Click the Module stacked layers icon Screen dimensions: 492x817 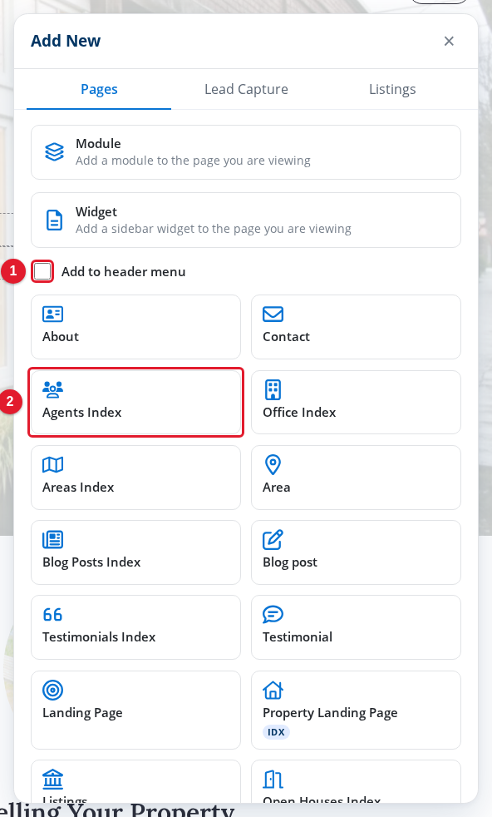55,152
